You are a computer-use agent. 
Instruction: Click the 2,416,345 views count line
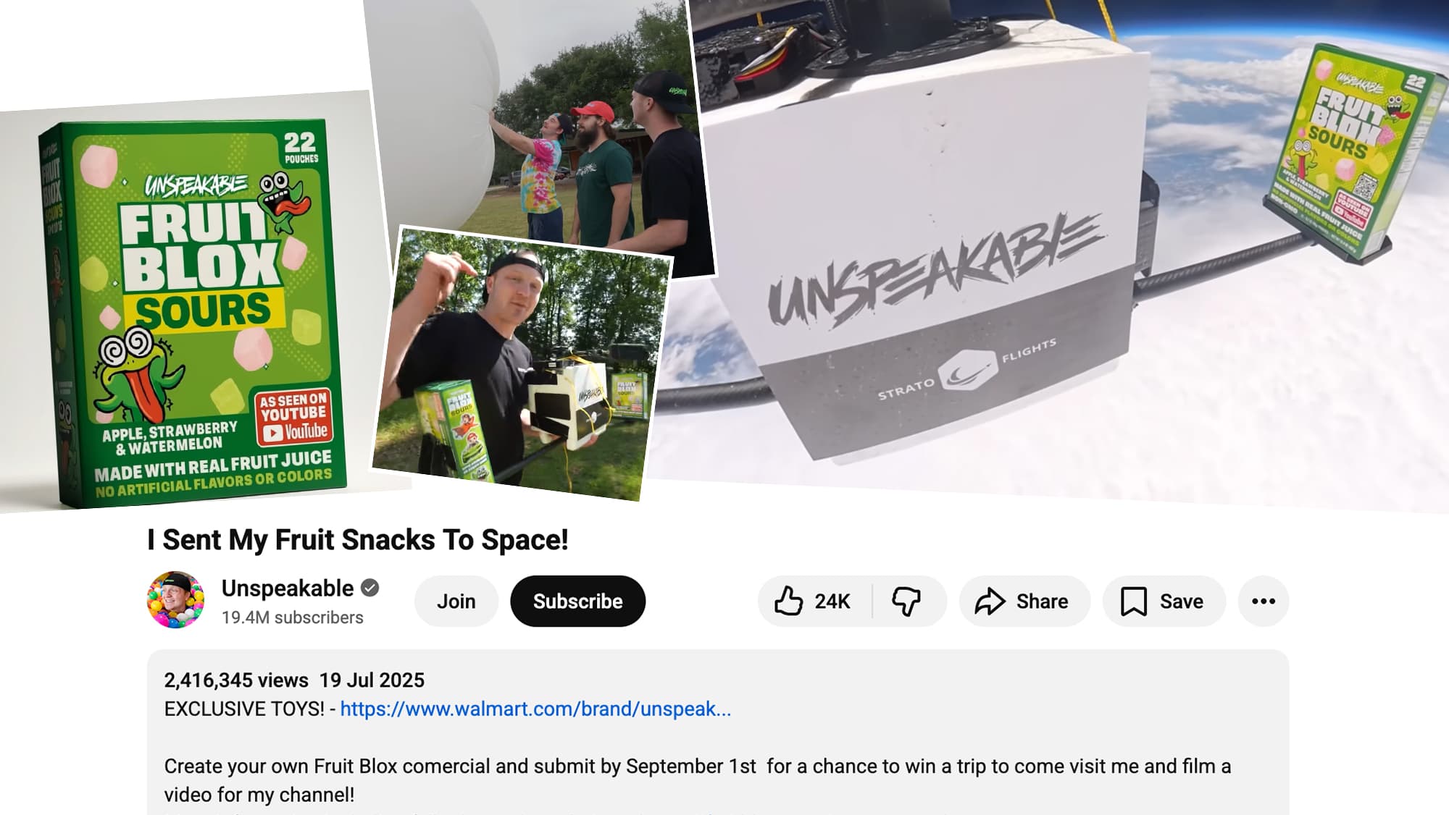(236, 680)
